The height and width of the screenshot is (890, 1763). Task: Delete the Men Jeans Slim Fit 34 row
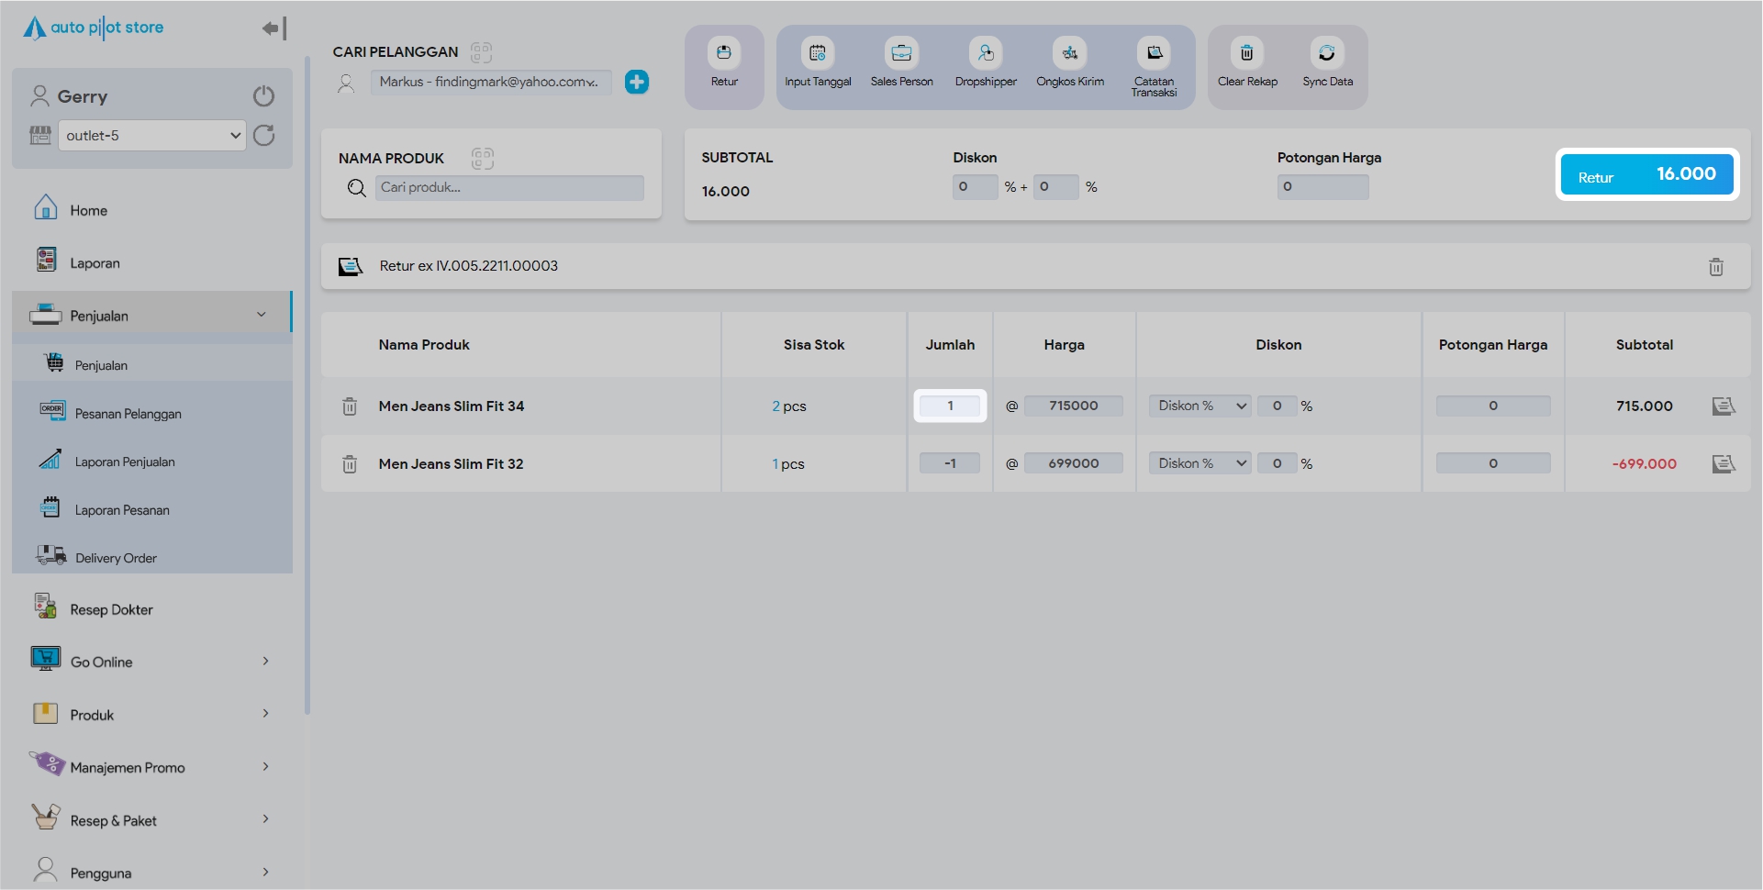tap(350, 406)
